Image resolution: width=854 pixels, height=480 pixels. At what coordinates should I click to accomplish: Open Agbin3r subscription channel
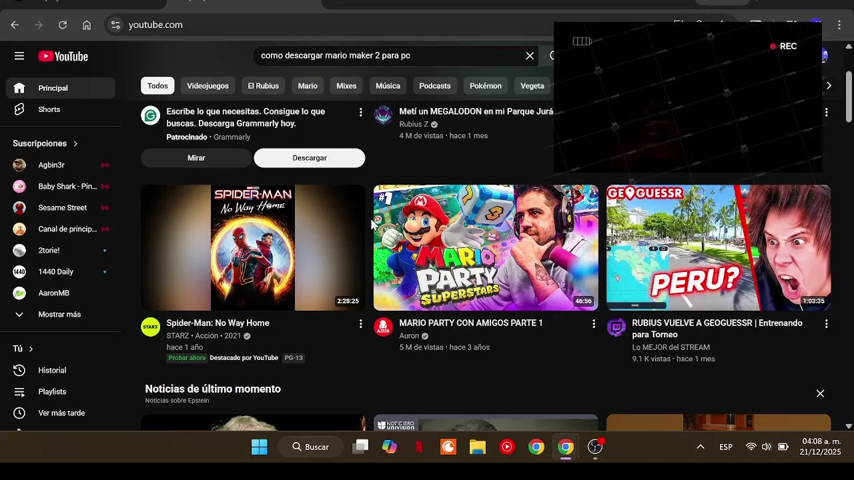pyautogui.click(x=61, y=165)
